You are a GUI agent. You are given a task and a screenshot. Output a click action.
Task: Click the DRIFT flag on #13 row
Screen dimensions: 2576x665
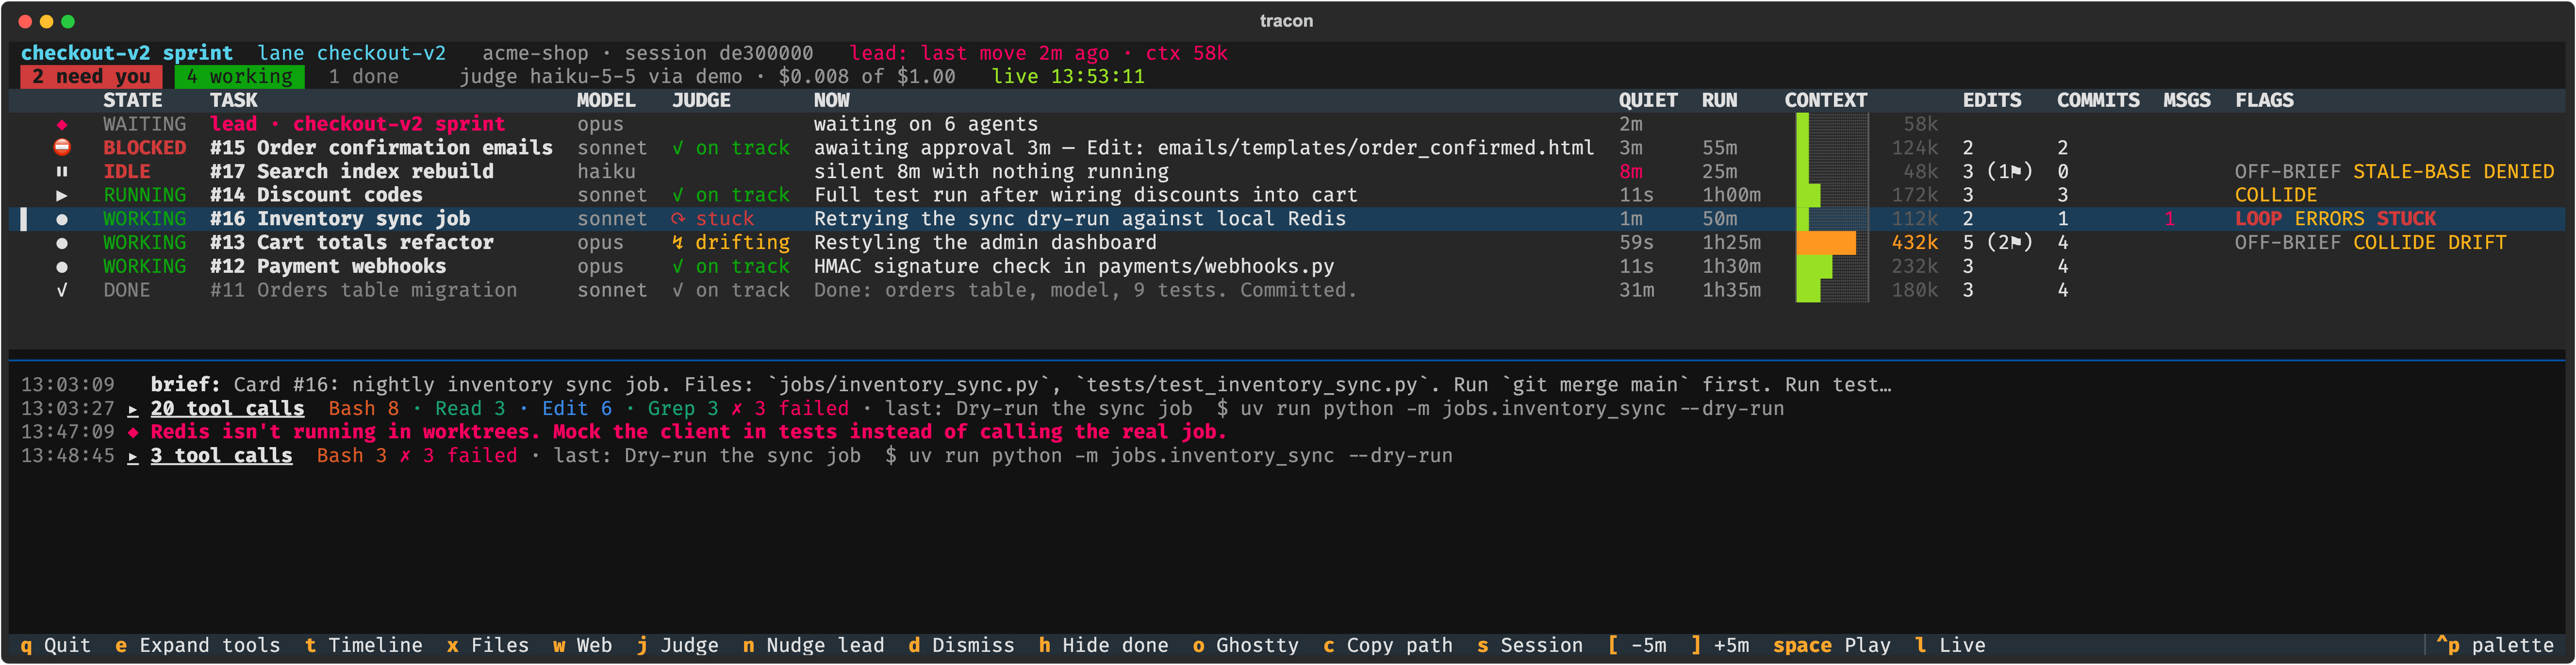[x=2477, y=243]
